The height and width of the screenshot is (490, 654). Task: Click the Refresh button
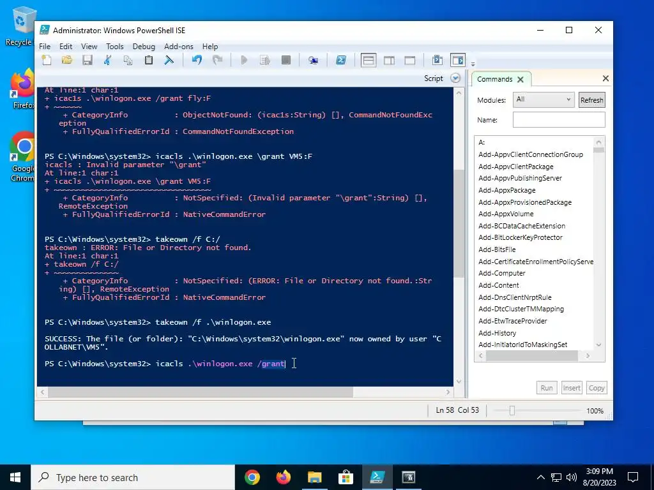coord(591,100)
